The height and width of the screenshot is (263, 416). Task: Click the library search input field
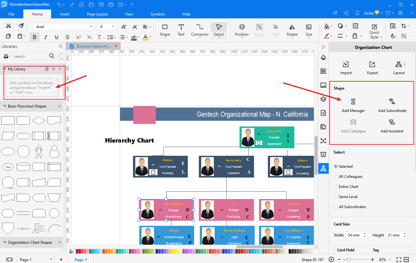[31, 56]
